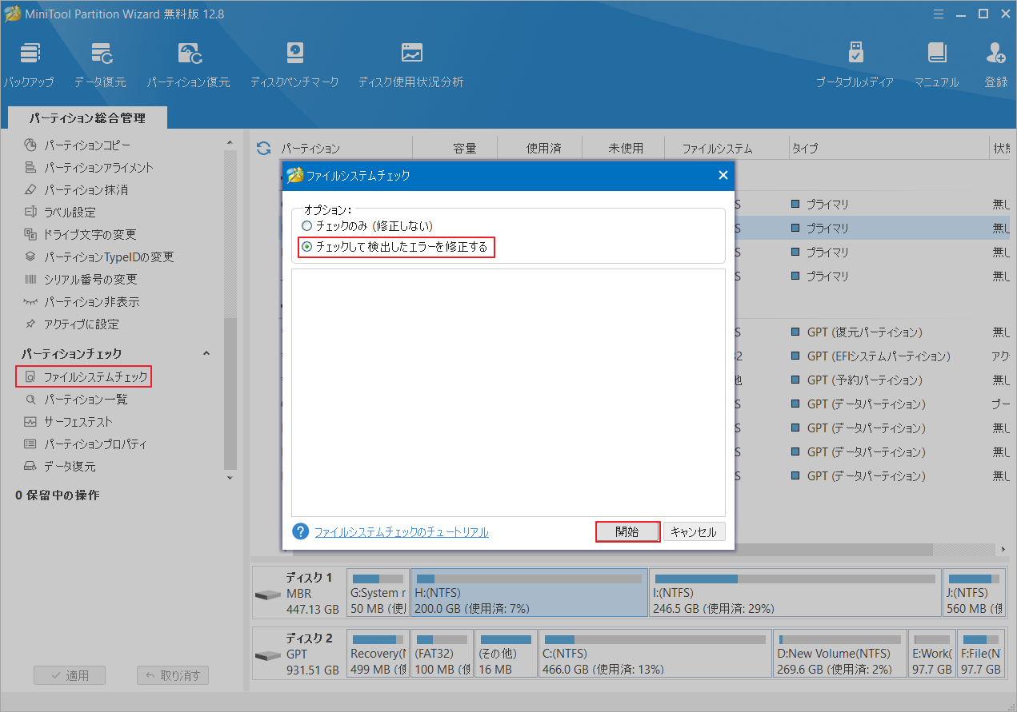This screenshot has height=712, width=1017.
Task: Refresh the partition list icon
Action: pos(263,148)
